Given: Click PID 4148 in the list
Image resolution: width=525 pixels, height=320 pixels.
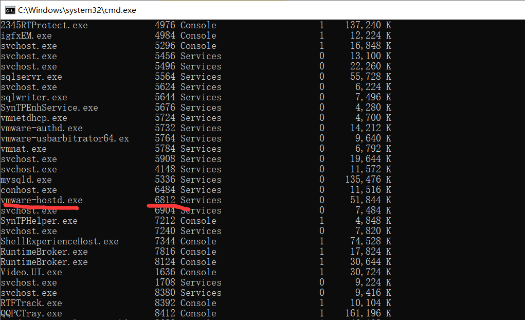Looking at the screenshot, I should [x=165, y=170].
